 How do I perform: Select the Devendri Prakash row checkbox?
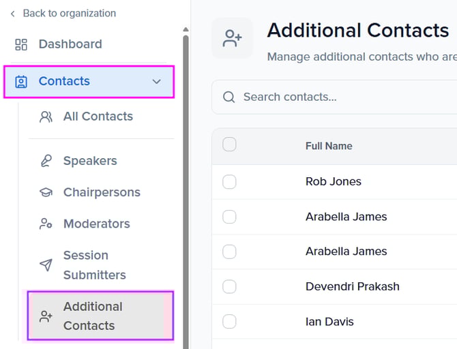(x=230, y=286)
